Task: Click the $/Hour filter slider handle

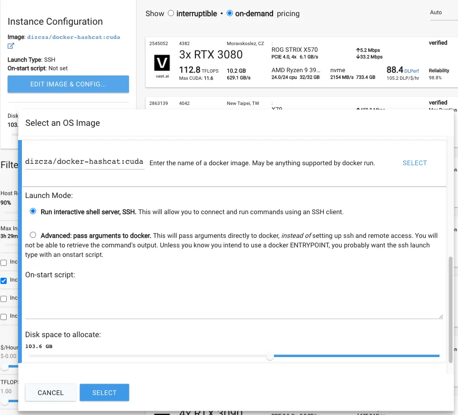Action: pos(4,367)
